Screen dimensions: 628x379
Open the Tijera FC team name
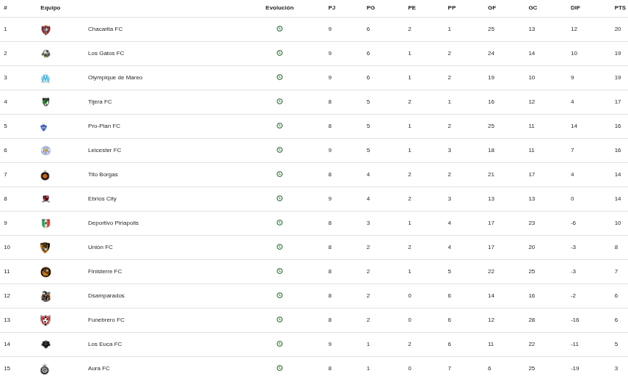point(100,102)
